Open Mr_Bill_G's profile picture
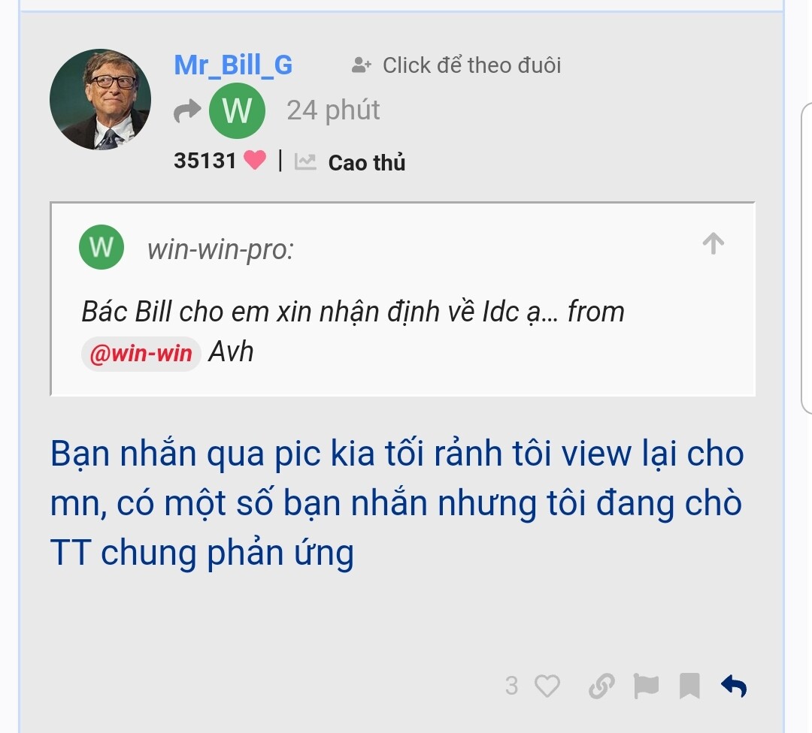This screenshot has width=812, height=733. coord(101,99)
